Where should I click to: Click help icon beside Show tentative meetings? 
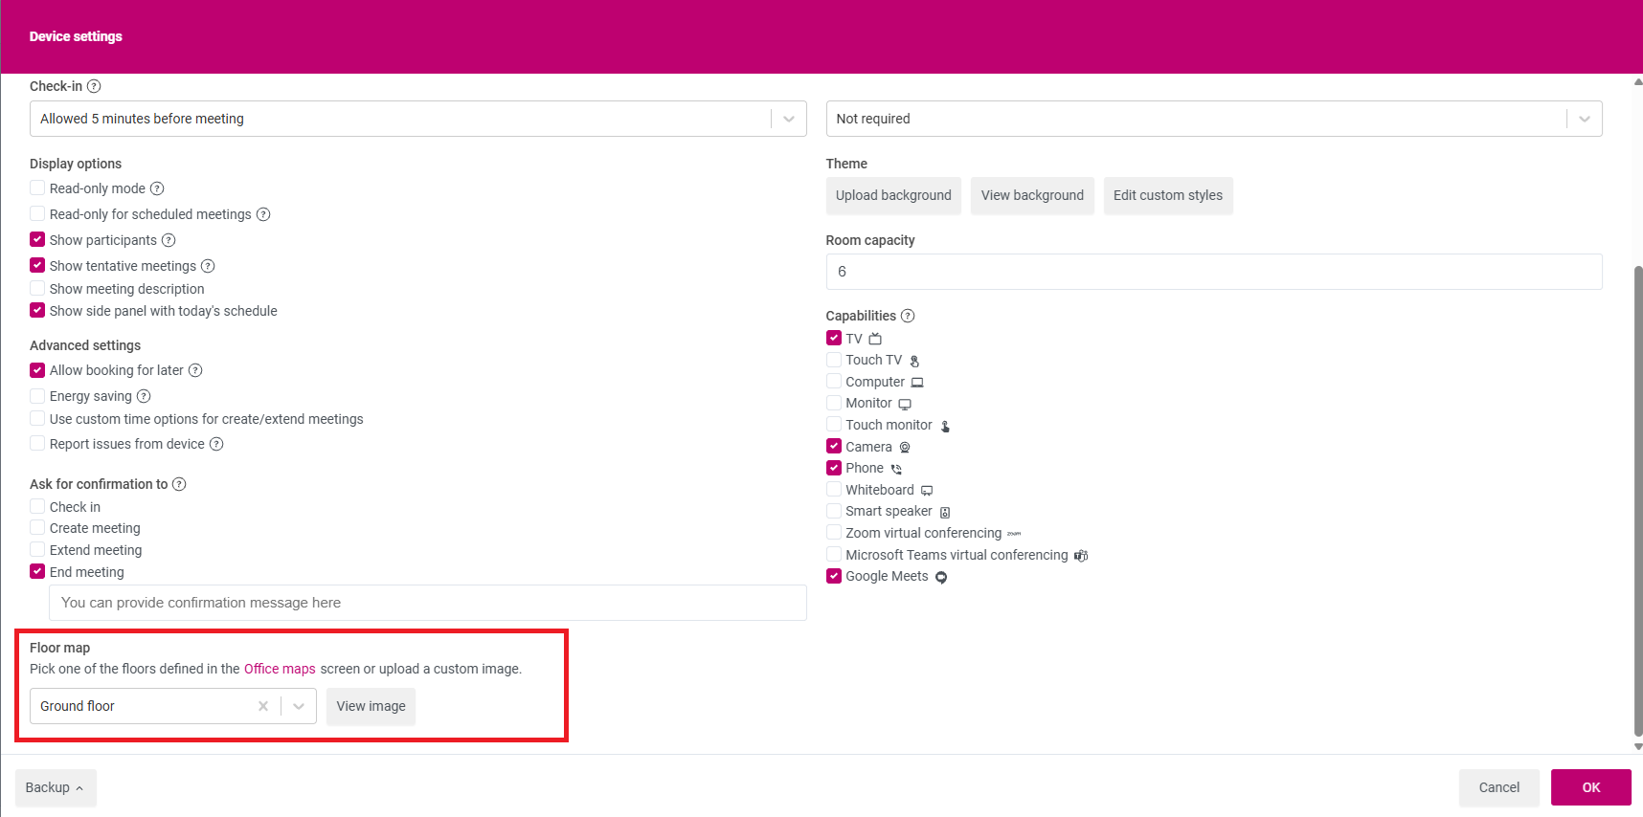(208, 266)
